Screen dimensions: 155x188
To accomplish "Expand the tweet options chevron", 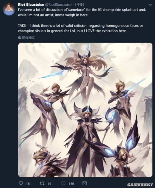I will click(x=150, y=5).
